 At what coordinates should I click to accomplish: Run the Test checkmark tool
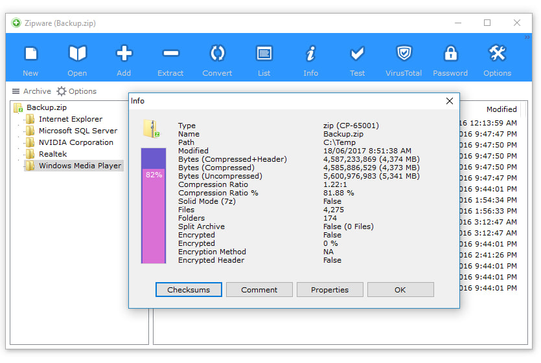click(357, 54)
